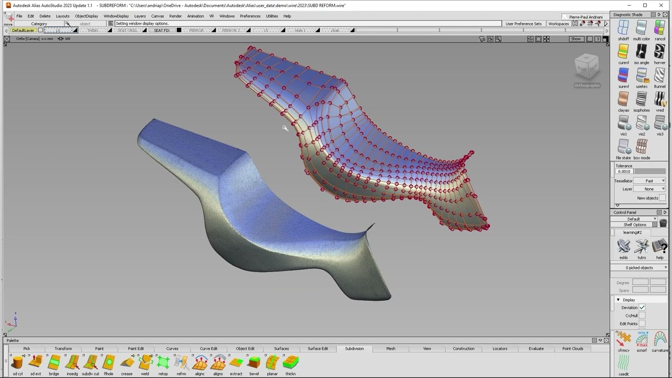This screenshot has height=378, width=672.
Task: Select the refrm reform tool
Action: coord(181,362)
